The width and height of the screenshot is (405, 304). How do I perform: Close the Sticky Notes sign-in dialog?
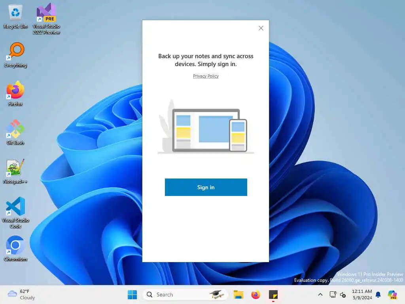coord(261,28)
